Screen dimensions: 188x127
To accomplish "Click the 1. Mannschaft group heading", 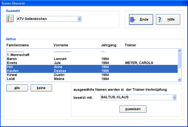I will 18,55.
